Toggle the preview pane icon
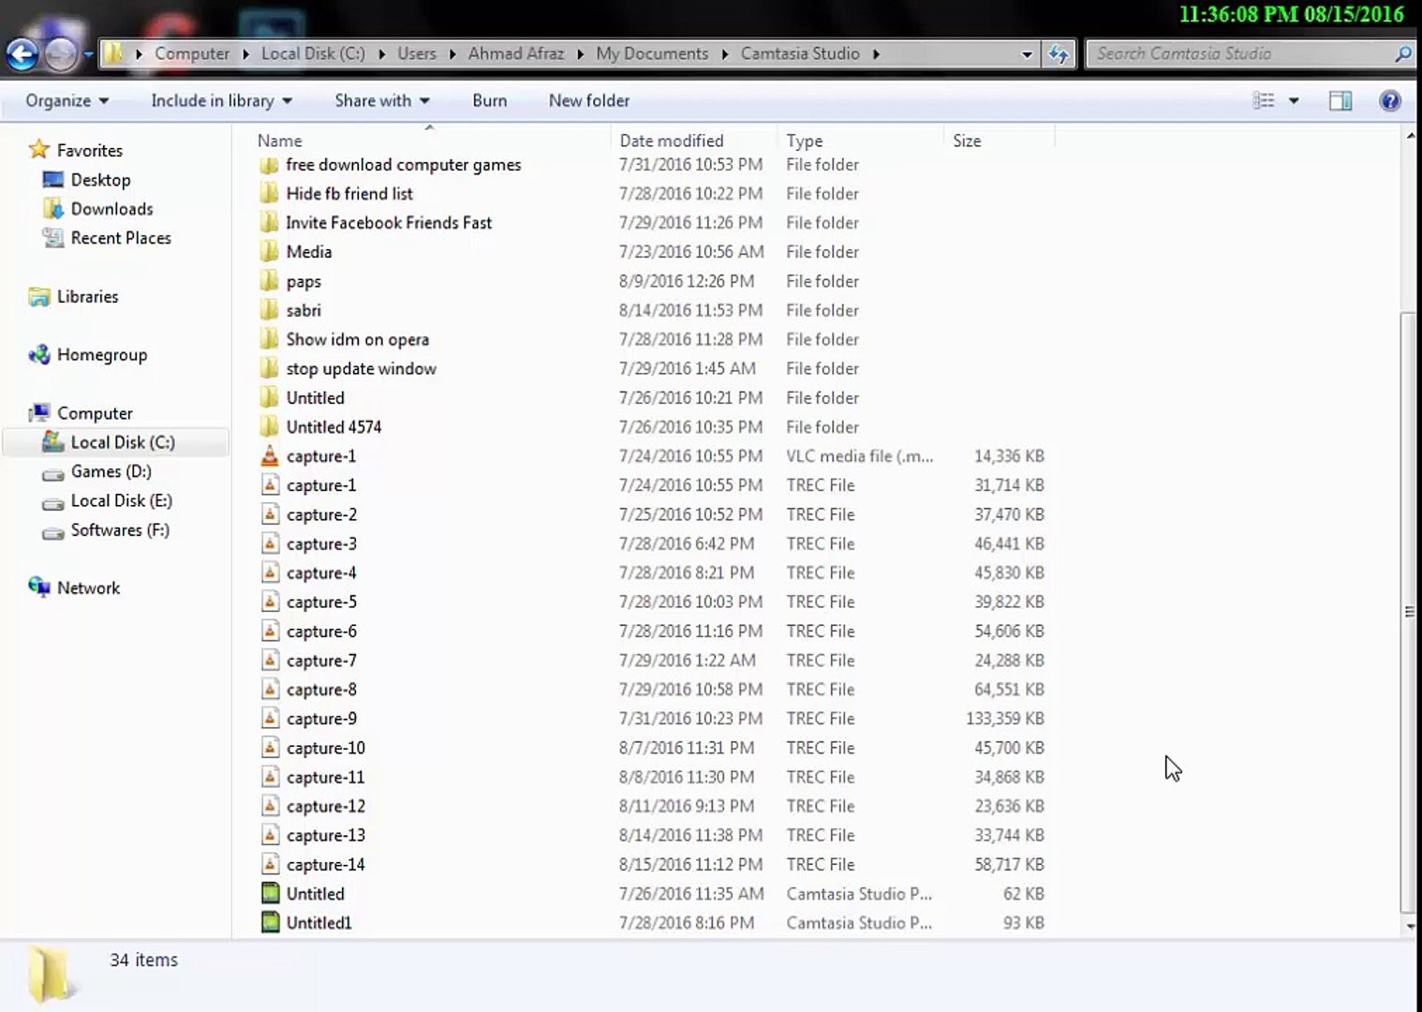1422x1012 pixels. 1341,101
